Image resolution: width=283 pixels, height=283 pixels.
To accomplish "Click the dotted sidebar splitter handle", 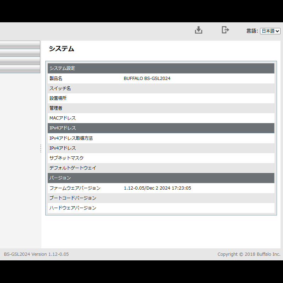I will [x=41, y=148].
